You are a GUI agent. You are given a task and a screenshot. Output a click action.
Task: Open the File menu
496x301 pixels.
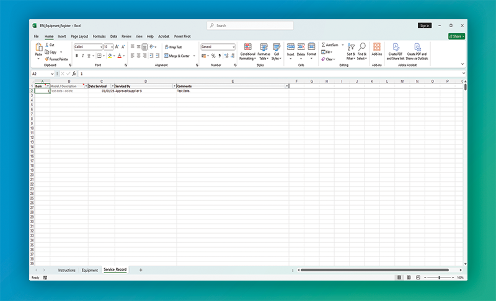tap(37, 36)
